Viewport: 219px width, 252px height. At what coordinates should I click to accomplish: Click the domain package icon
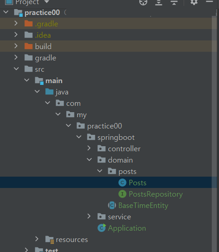pos(102,159)
